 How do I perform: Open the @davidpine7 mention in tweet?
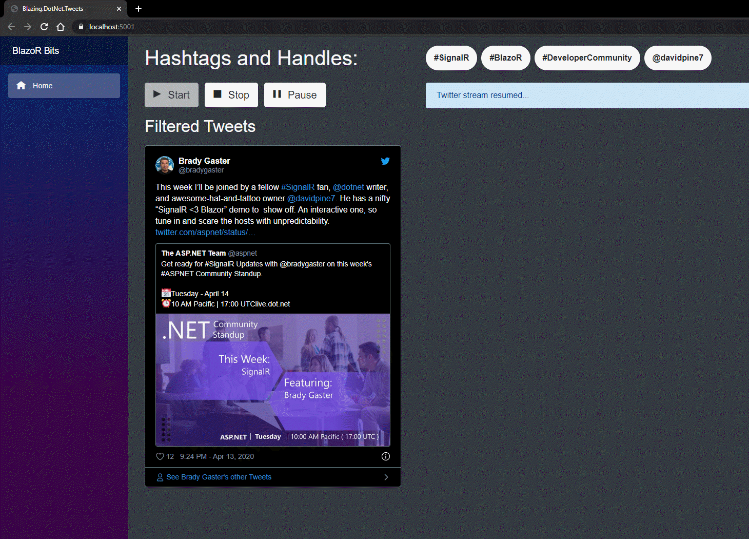click(311, 199)
